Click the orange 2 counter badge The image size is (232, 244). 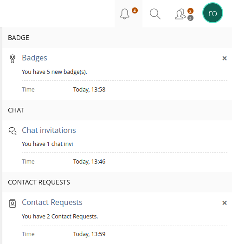coord(190,11)
